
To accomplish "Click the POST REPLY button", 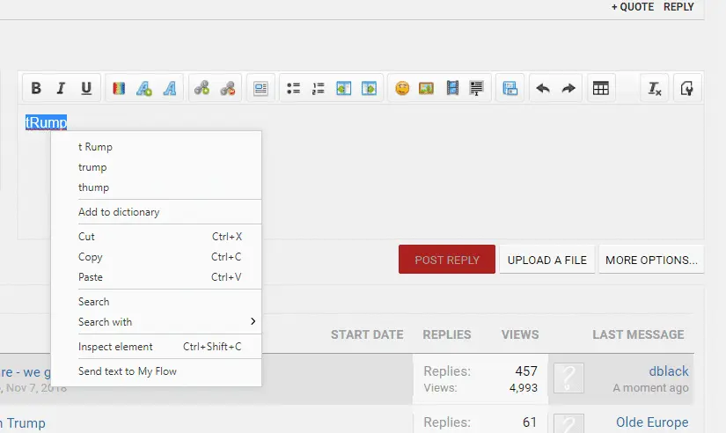I will click(x=447, y=260).
